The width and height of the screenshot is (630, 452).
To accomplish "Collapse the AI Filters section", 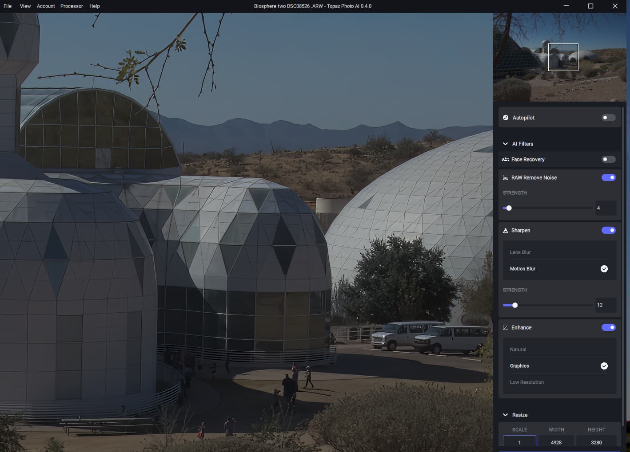I will pyautogui.click(x=505, y=144).
